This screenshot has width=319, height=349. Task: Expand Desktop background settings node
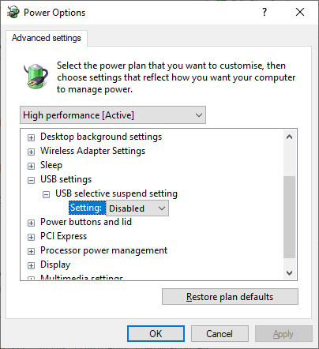pyautogui.click(x=31, y=137)
